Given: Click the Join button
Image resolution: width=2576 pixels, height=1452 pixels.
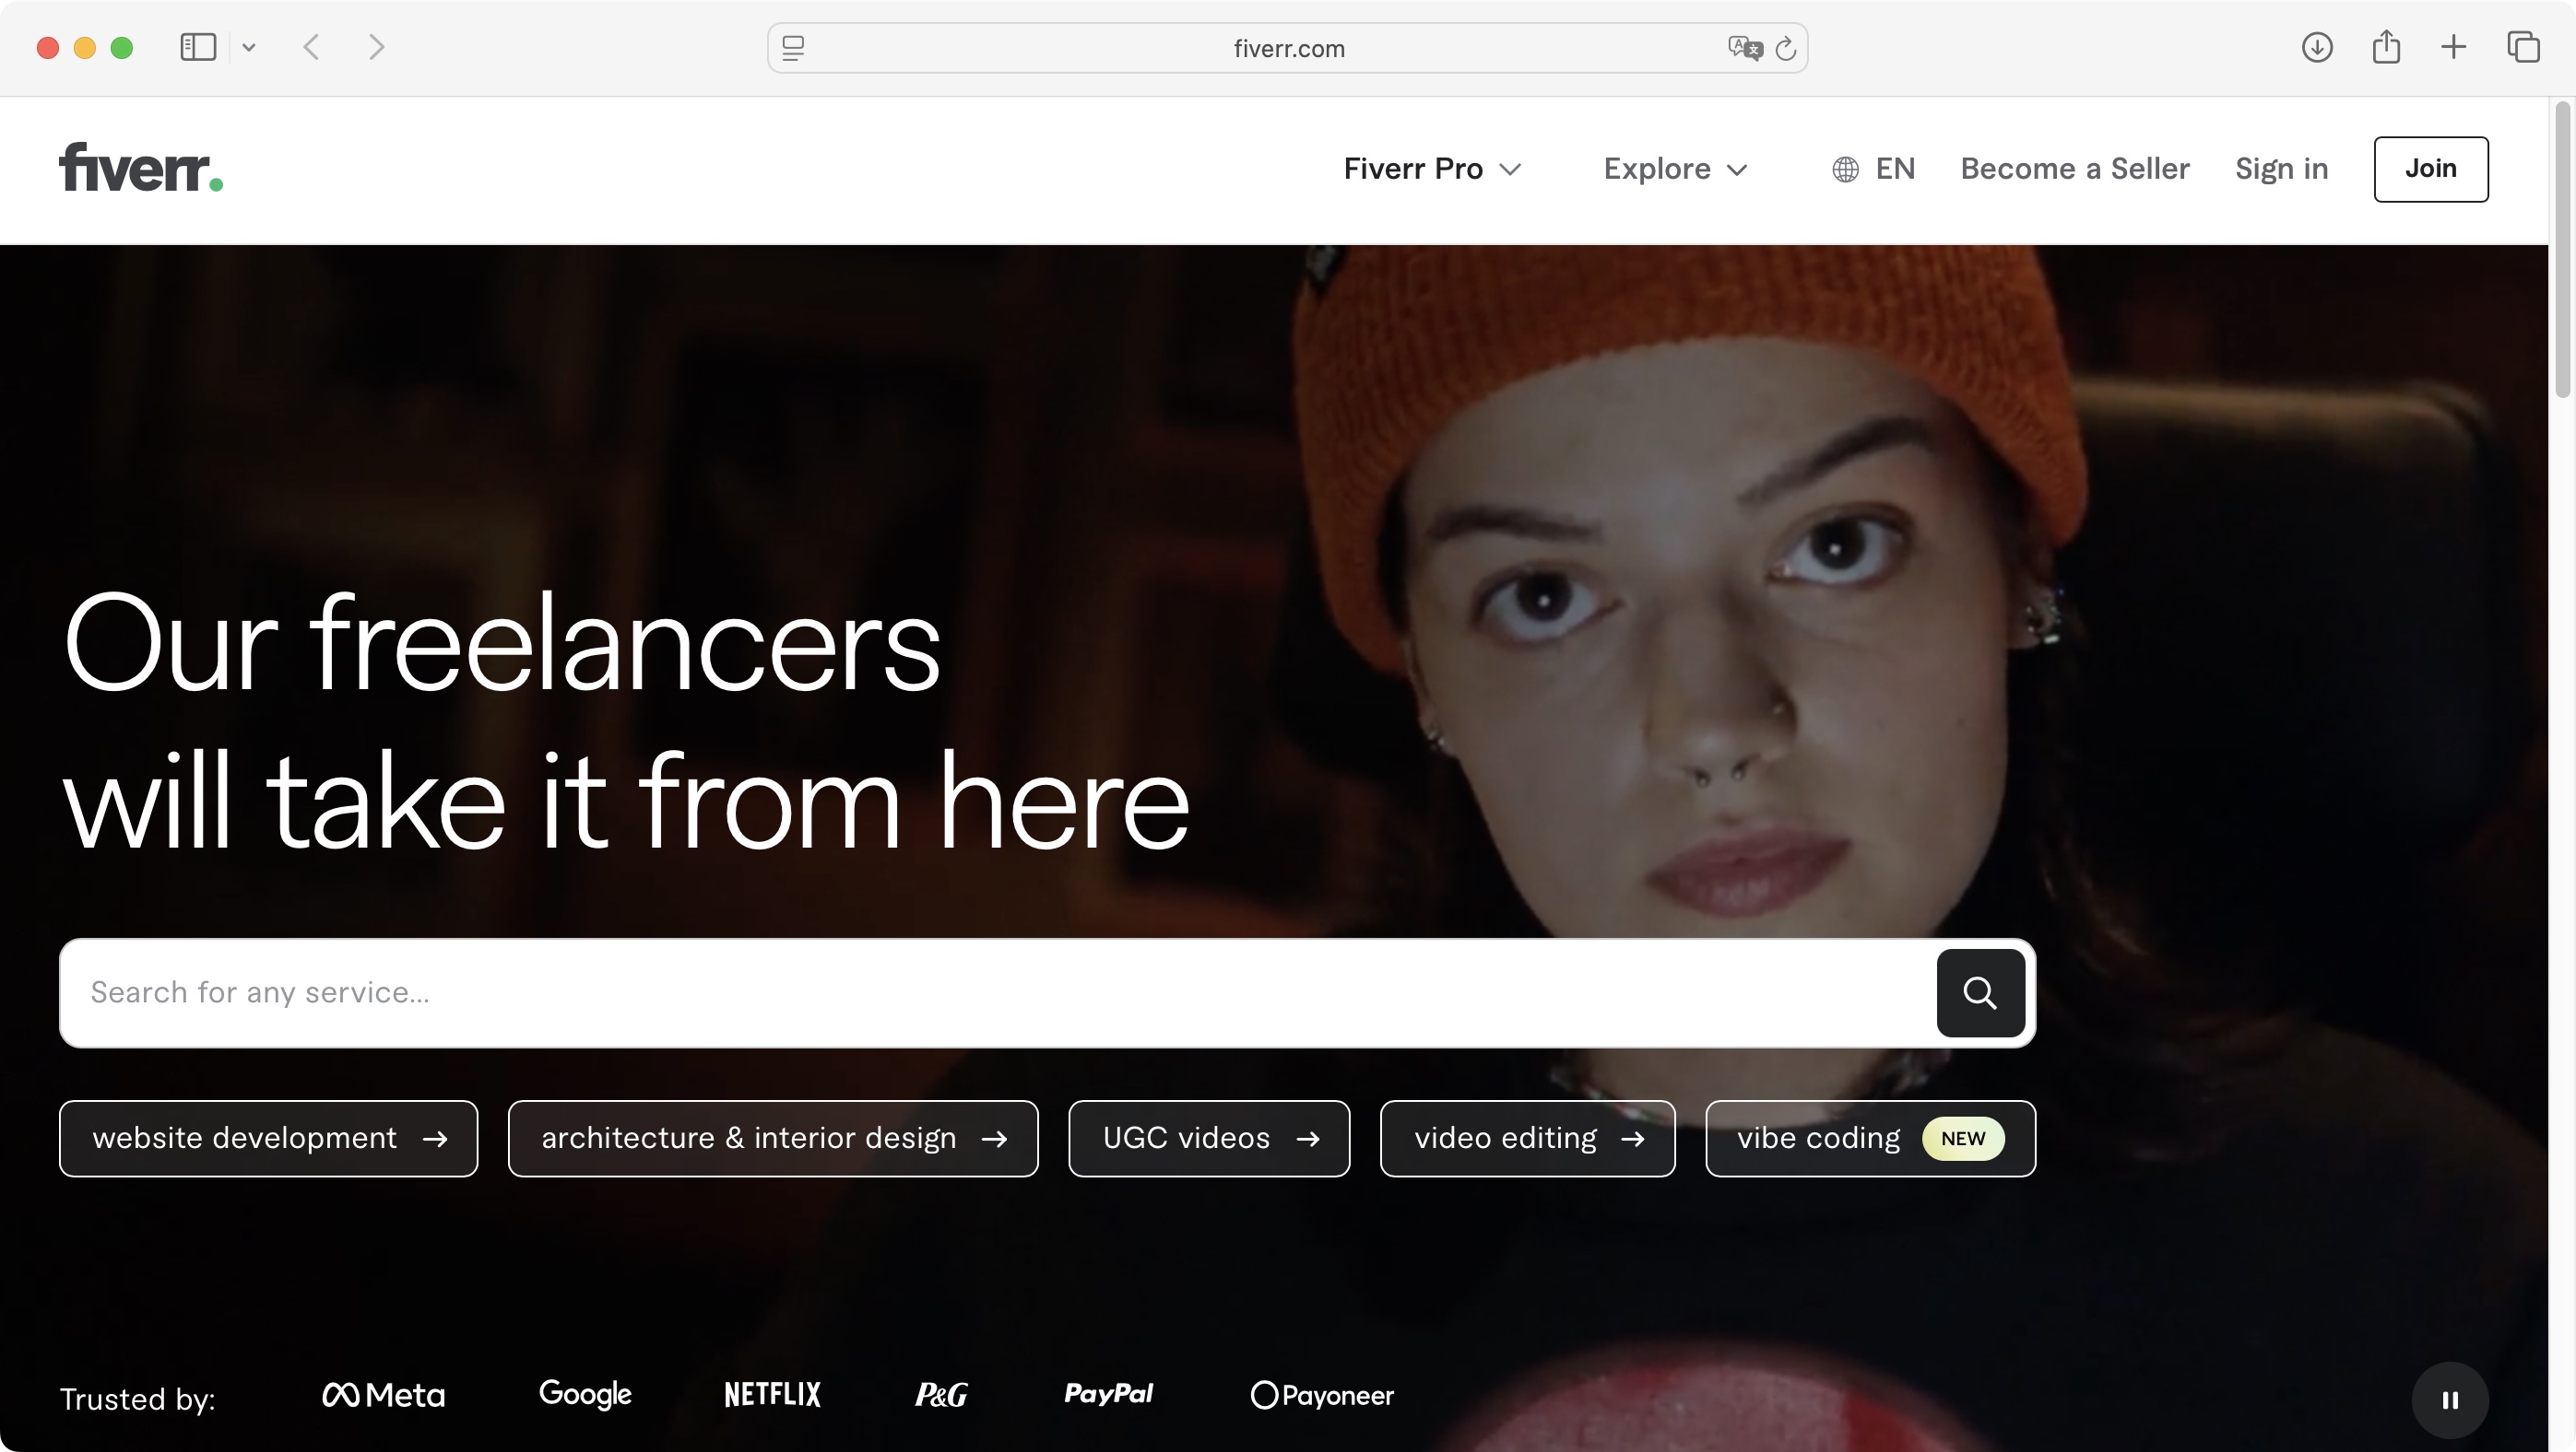Looking at the screenshot, I should pyautogui.click(x=2430, y=169).
